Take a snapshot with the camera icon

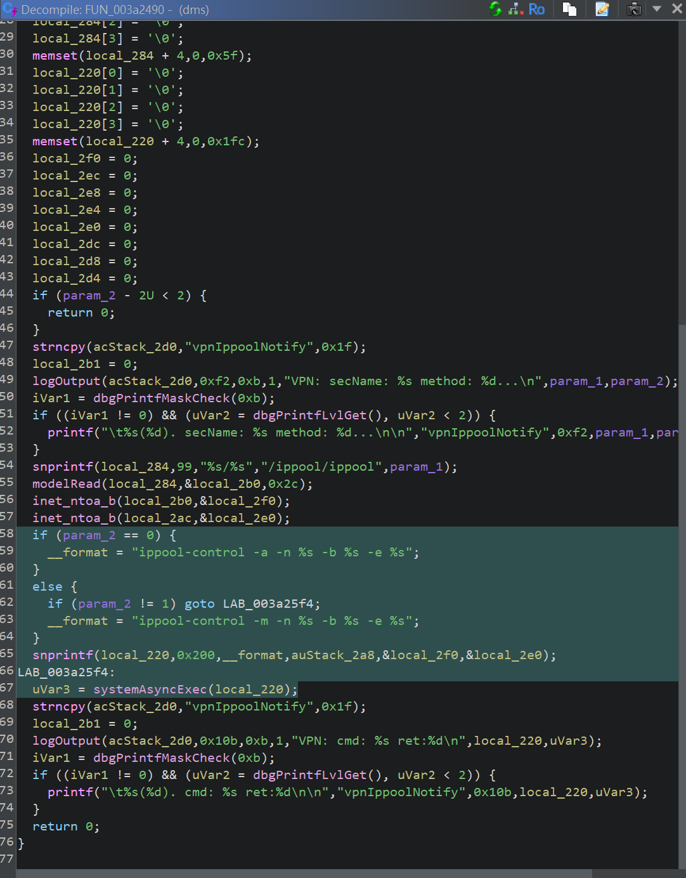point(634,9)
